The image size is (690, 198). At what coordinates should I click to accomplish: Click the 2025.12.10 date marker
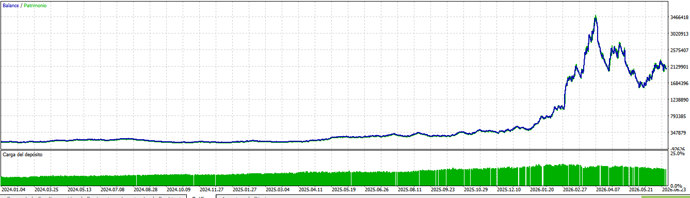pos(510,190)
